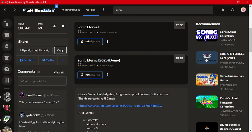Share on Twitter

[48, 60]
